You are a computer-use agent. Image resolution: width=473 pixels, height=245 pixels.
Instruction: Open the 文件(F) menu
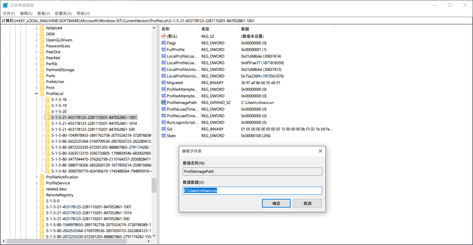coord(9,14)
